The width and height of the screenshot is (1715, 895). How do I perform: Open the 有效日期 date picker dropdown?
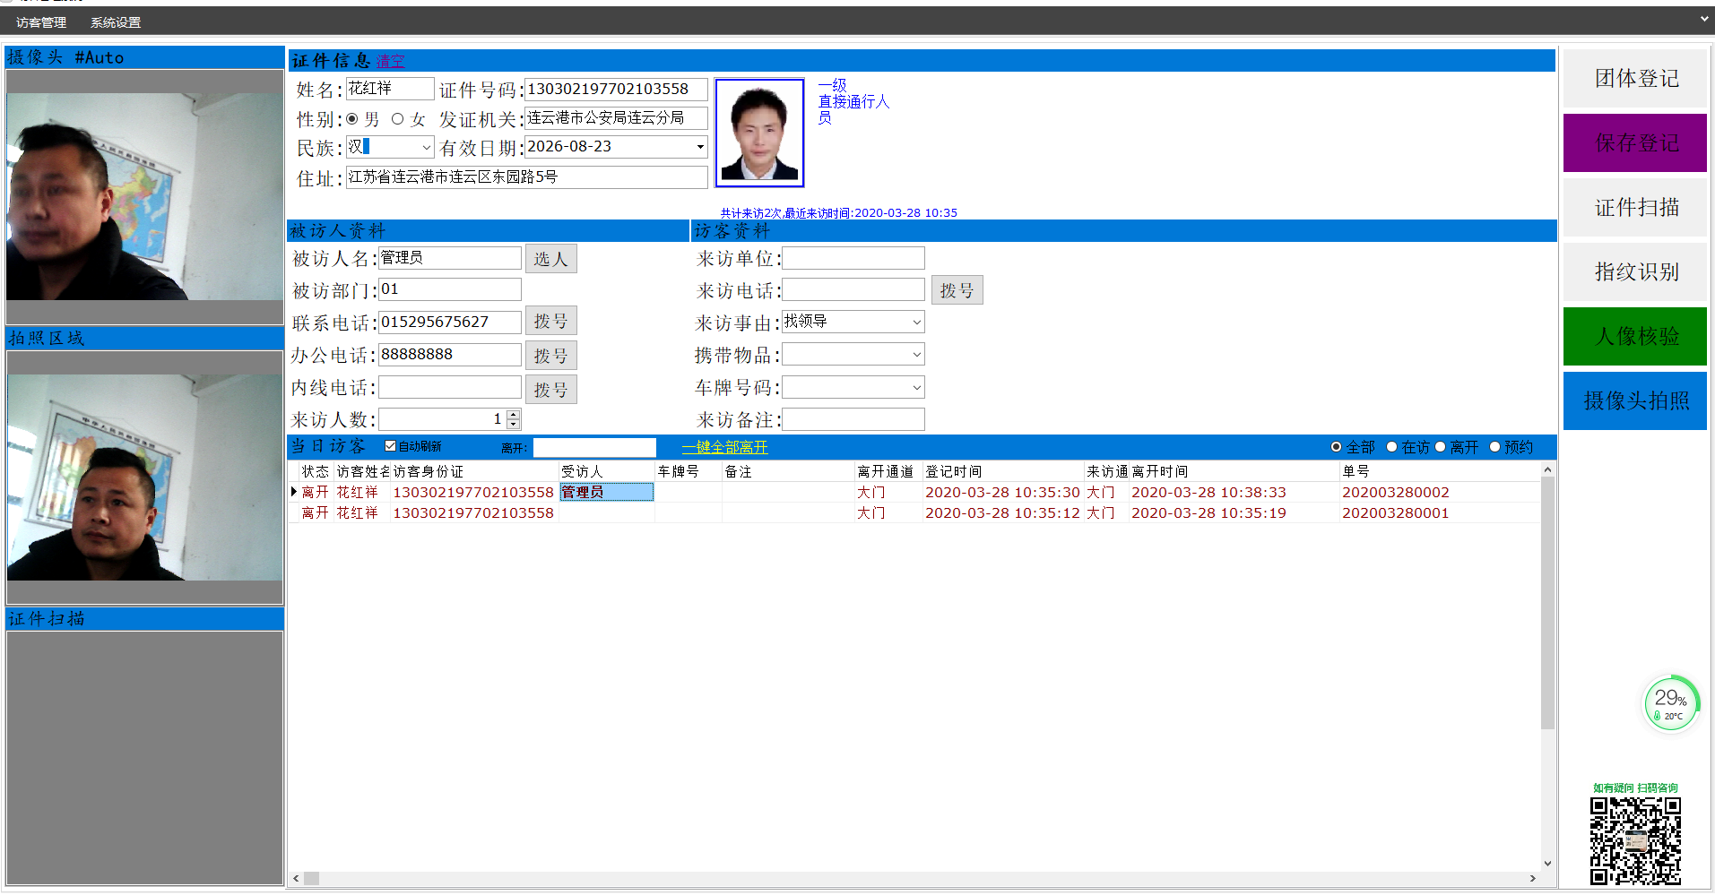[699, 147]
